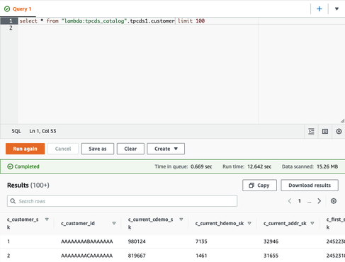Click the format query indent icon
This screenshot has height=262, width=345.
(311, 131)
